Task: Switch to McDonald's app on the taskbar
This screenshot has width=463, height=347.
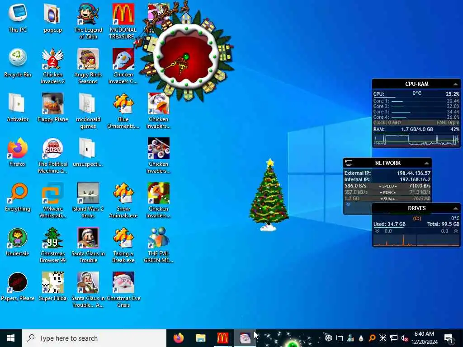Action: [x=222, y=338]
